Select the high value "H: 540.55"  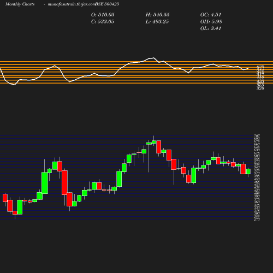point(158,15)
